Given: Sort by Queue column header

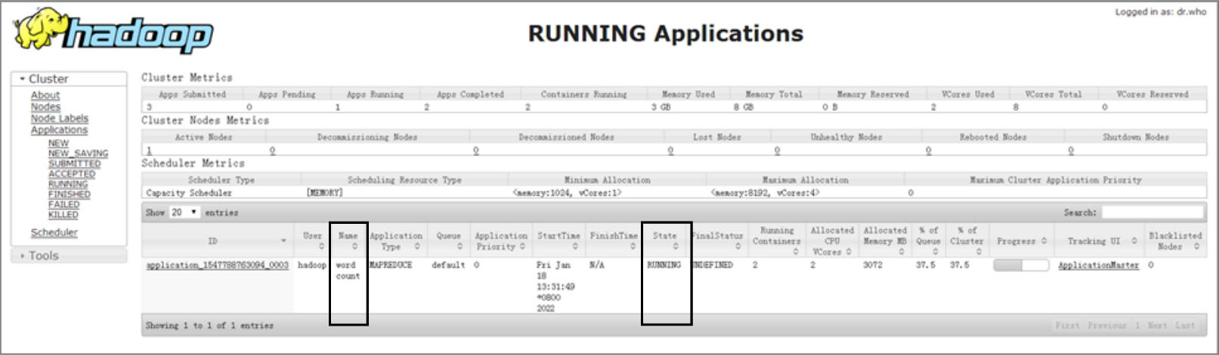Looking at the screenshot, I should pyautogui.click(x=448, y=240).
